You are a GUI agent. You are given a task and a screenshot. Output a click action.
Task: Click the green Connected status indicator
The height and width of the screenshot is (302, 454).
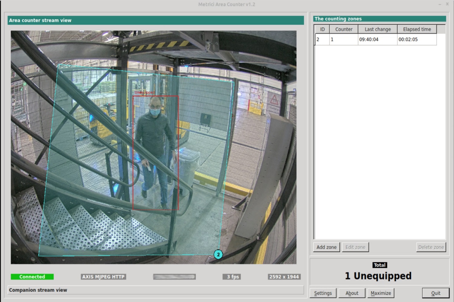32,277
